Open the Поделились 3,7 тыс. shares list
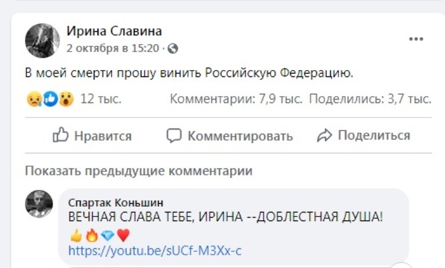The width and height of the screenshot is (445, 268). 370,100
